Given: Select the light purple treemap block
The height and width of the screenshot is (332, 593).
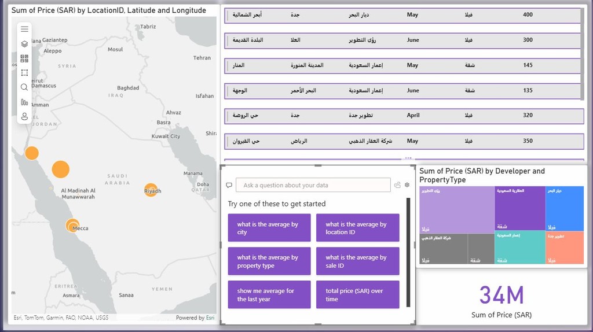Looking at the screenshot, I should (x=456, y=208).
